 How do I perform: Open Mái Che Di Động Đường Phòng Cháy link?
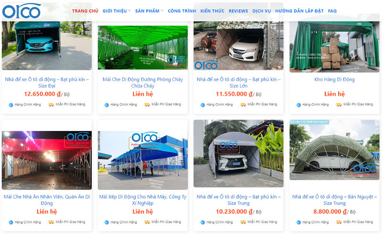(143, 83)
